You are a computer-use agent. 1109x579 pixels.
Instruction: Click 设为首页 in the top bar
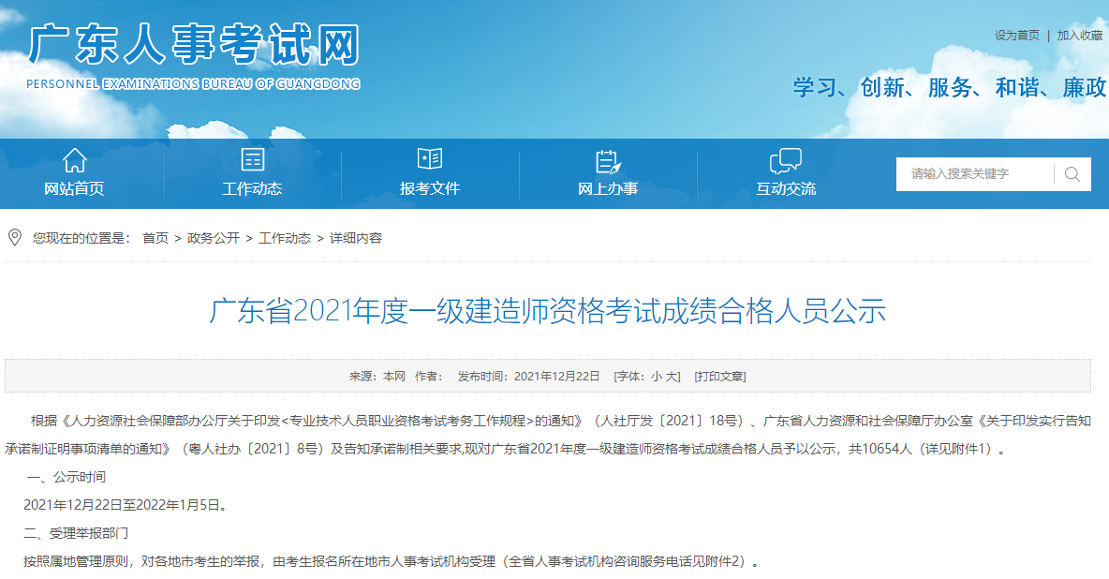click(x=1017, y=34)
